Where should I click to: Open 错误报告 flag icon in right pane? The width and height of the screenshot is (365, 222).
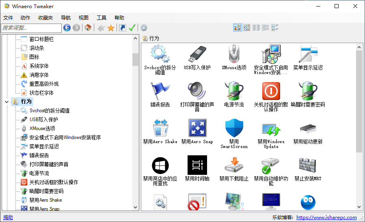160,91
